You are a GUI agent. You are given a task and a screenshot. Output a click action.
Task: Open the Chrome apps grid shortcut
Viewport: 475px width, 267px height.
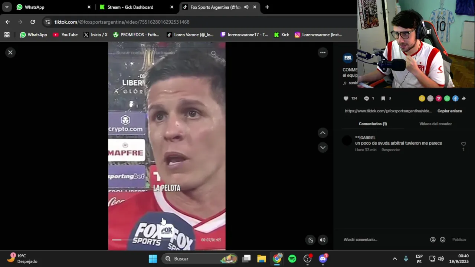7,35
